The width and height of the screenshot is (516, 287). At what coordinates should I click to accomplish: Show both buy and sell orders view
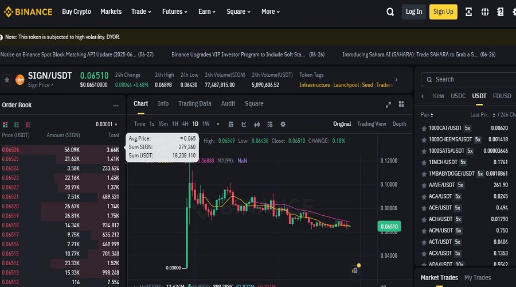(5, 125)
